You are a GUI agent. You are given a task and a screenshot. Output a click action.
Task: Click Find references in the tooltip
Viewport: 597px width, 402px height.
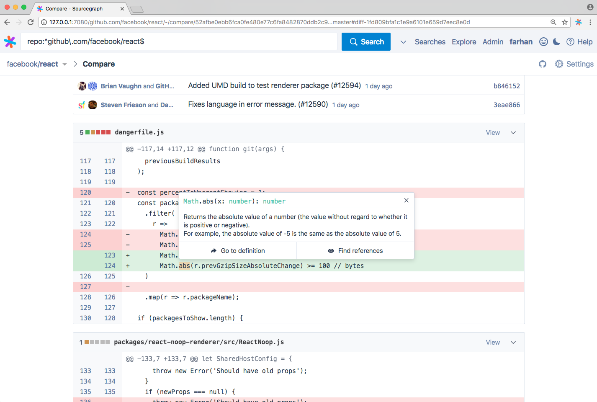click(x=355, y=250)
